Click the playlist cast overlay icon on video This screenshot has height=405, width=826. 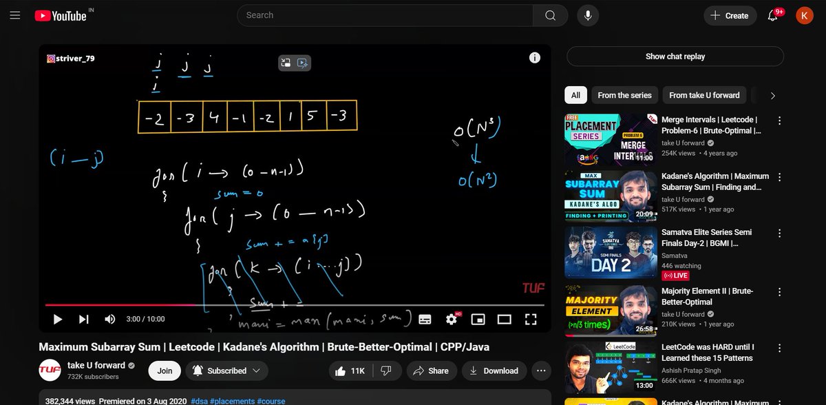pos(302,63)
